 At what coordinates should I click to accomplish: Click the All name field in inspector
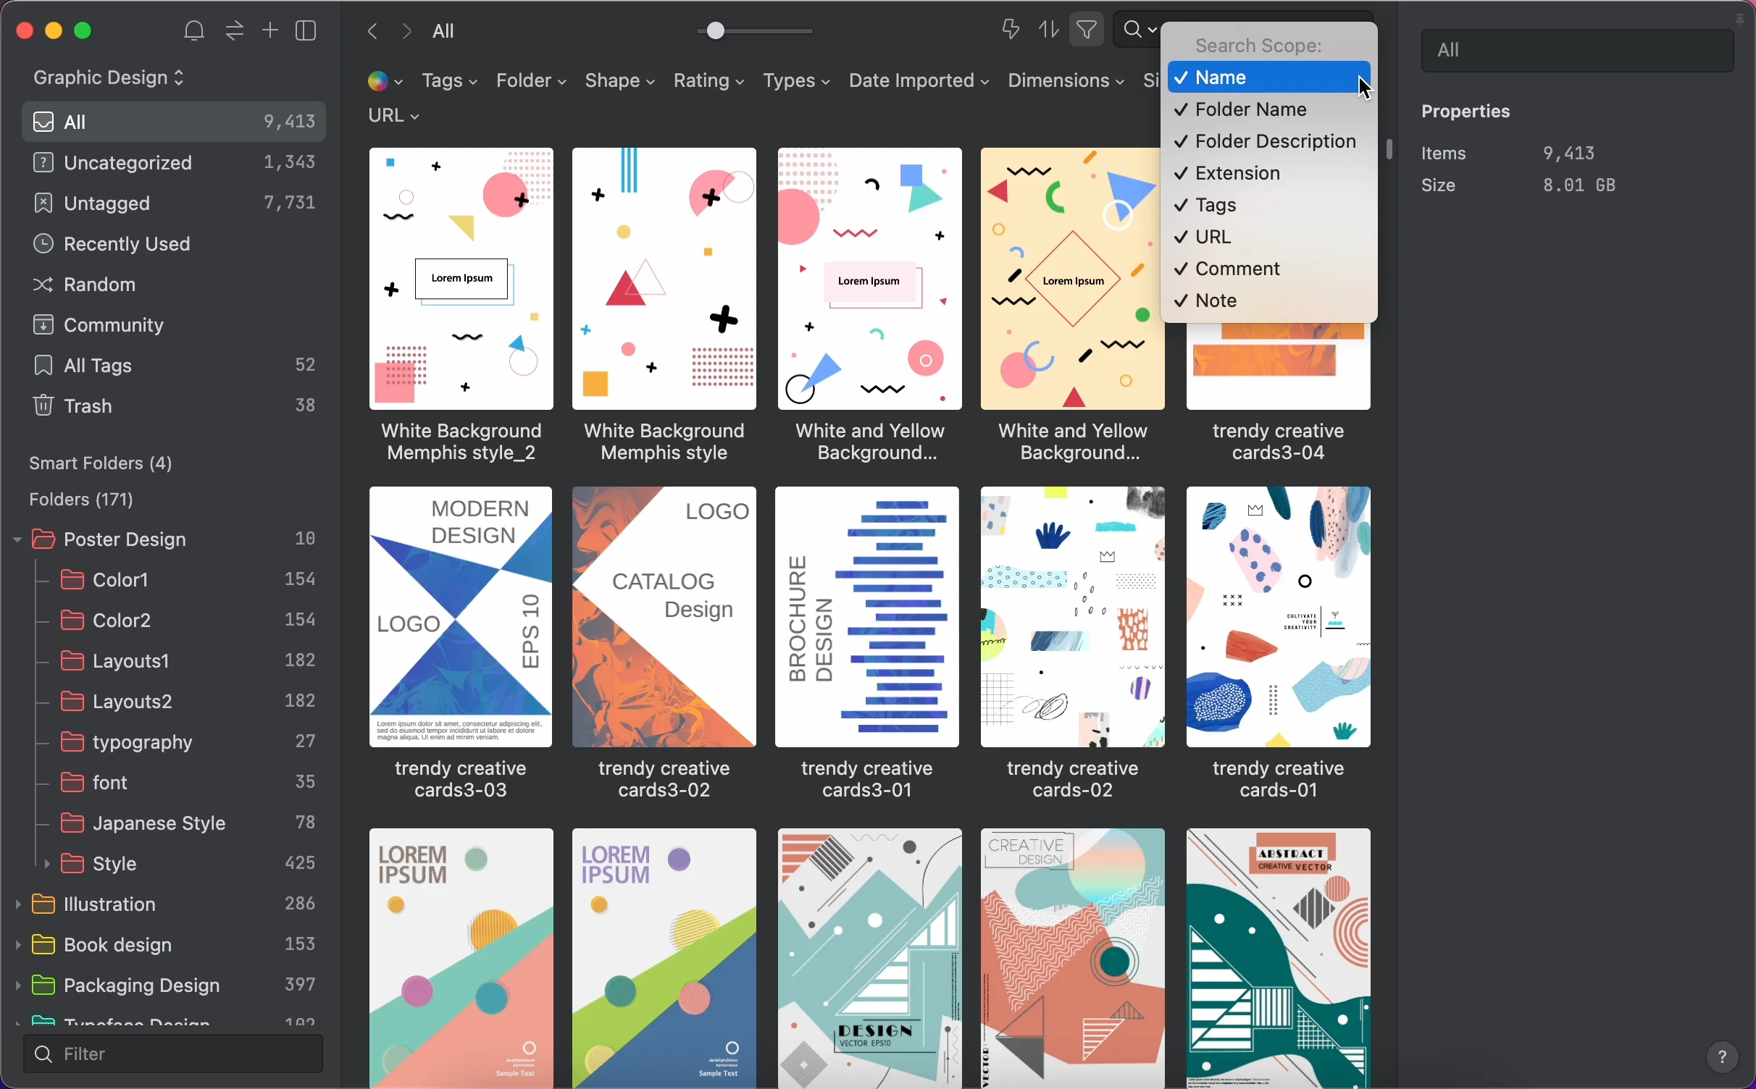coord(1576,51)
